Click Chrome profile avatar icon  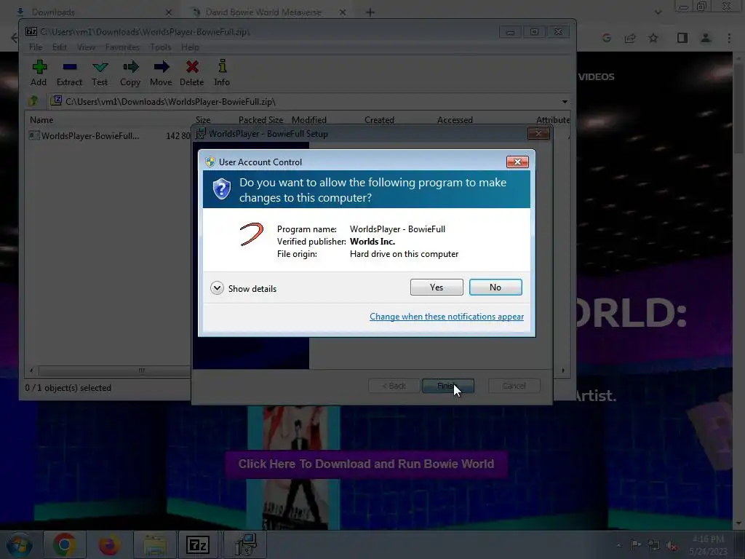pyautogui.click(x=706, y=38)
